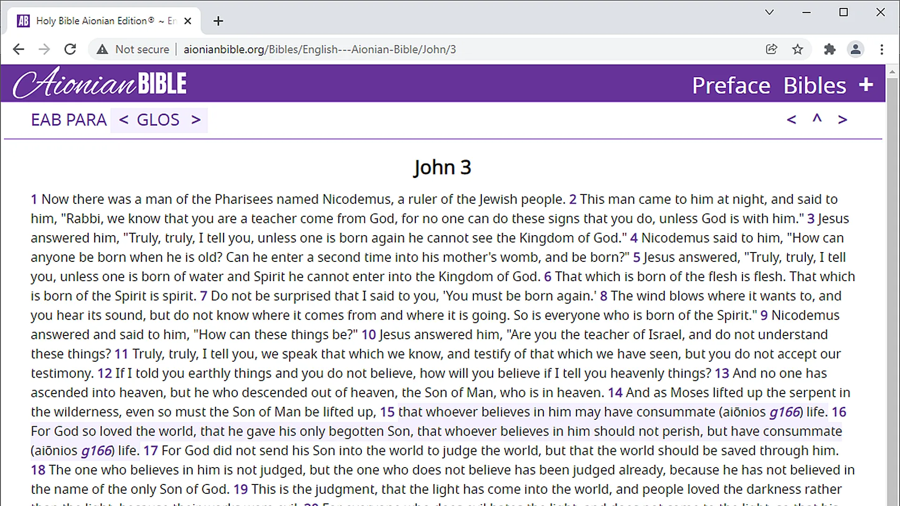Click the page scrollbar up arrow
This screenshot has width=900, height=506.
pos(892,72)
